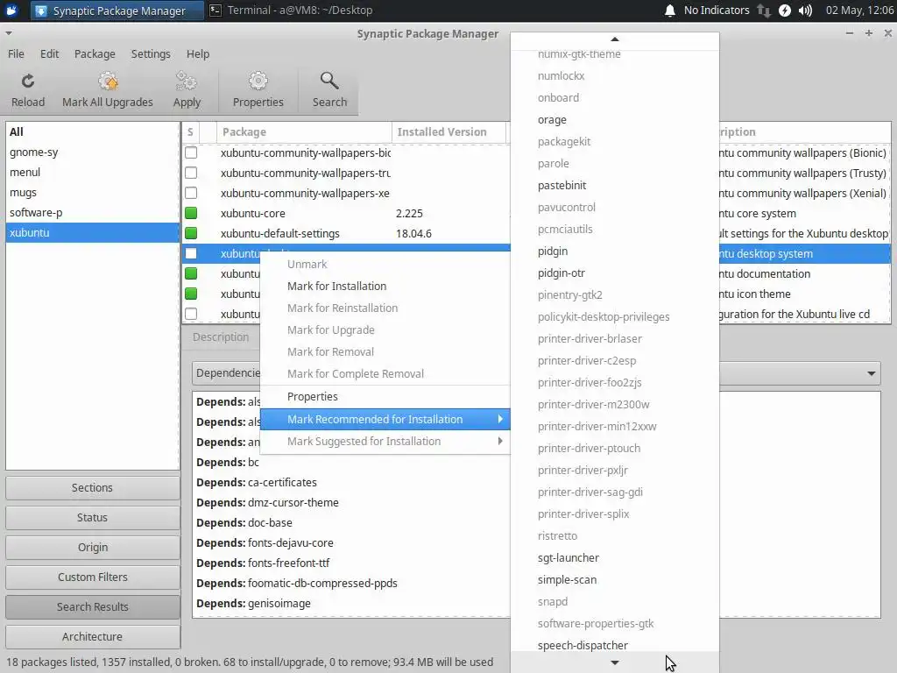Select 'xubuntu' search entry
The image size is (897, 673).
[92, 233]
